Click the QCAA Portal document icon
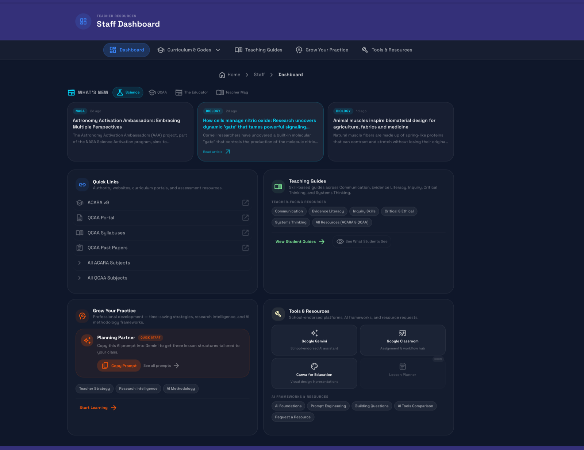The height and width of the screenshot is (450, 584). coord(80,218)
